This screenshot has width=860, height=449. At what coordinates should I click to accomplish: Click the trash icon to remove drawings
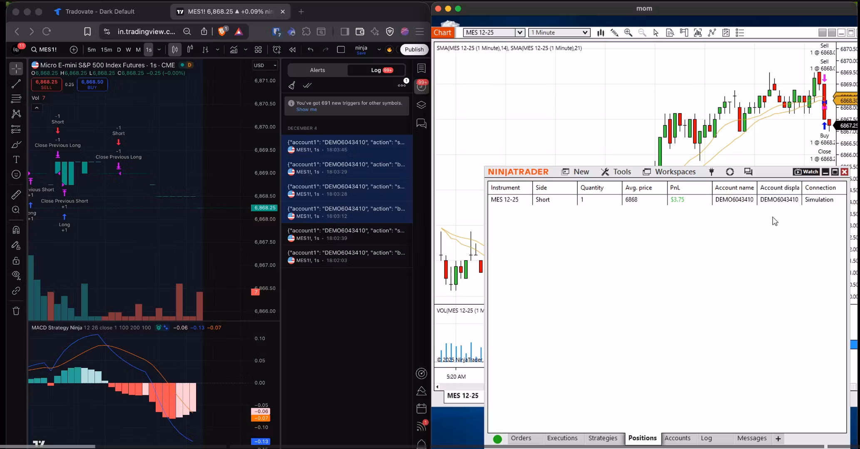point(16,311)
